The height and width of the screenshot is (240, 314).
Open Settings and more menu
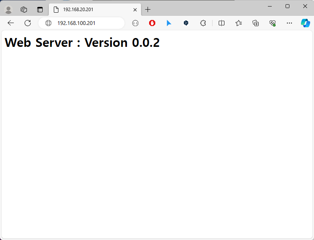click(x=289, y=23)
